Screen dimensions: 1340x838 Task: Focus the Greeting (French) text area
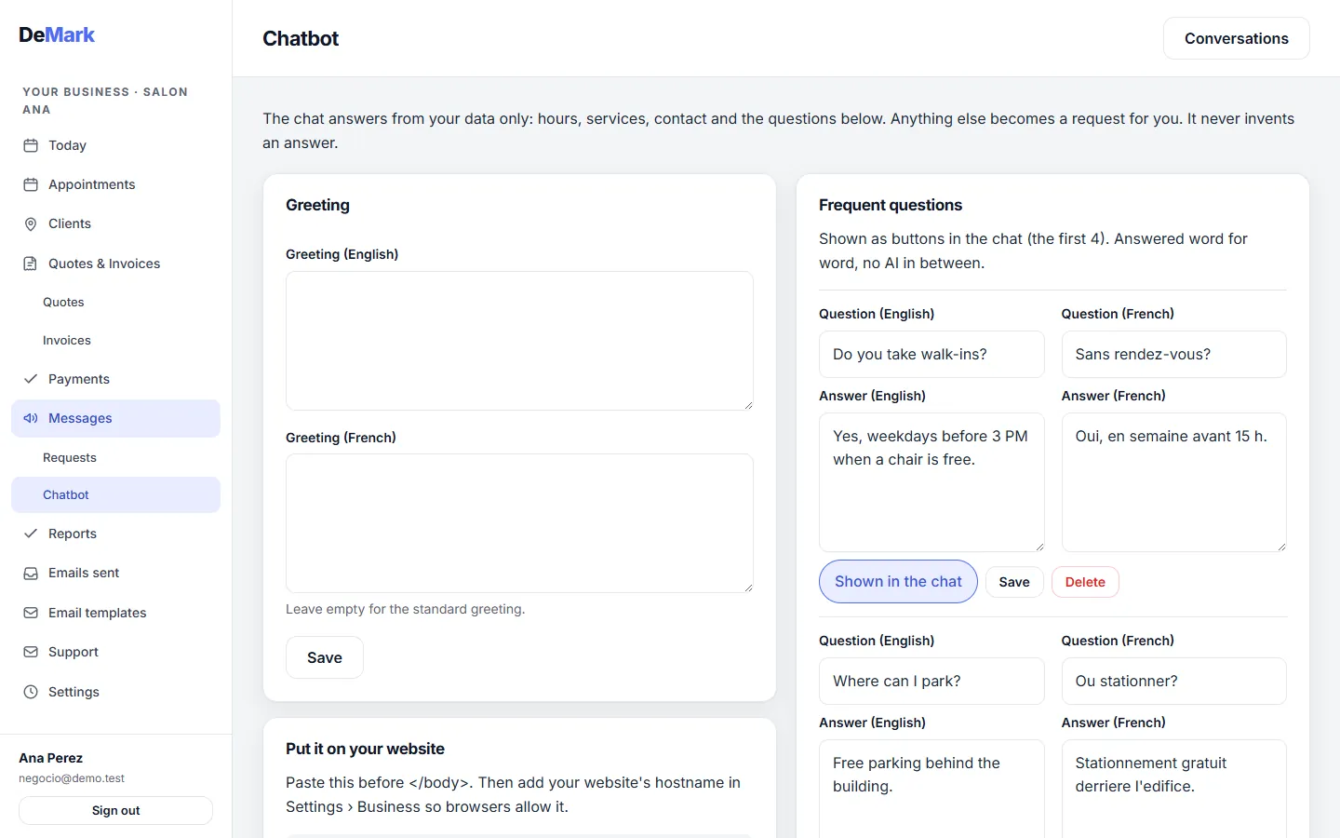pyautogui.click(x=519, y=523)
